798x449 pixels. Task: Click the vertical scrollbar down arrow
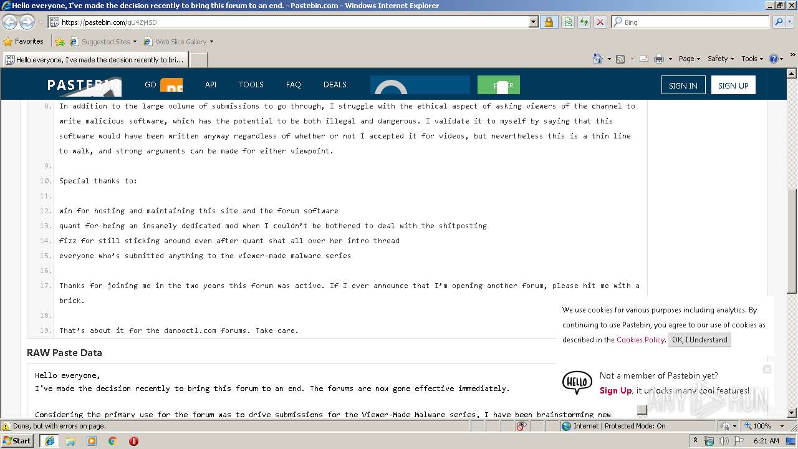pos(792,413)
